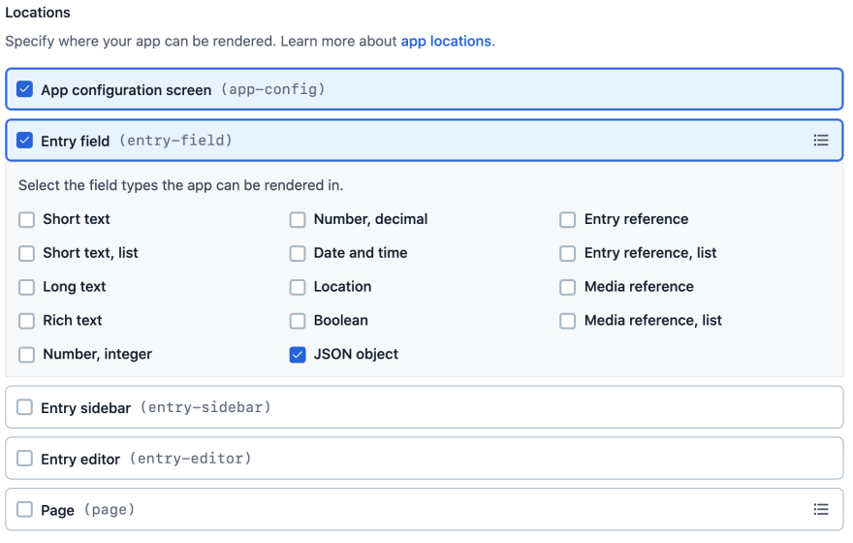This screenshot has width=853, height=543.
Task: Tick the Short text, list checkbox
Action: pyautogui.click(x=27, y=253)
